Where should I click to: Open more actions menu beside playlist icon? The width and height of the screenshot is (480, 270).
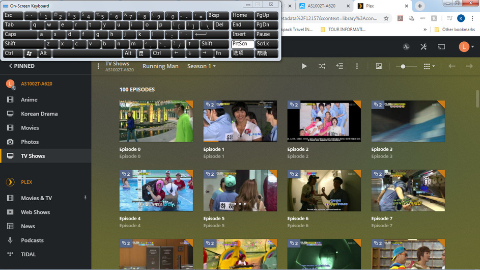(357, 66)
